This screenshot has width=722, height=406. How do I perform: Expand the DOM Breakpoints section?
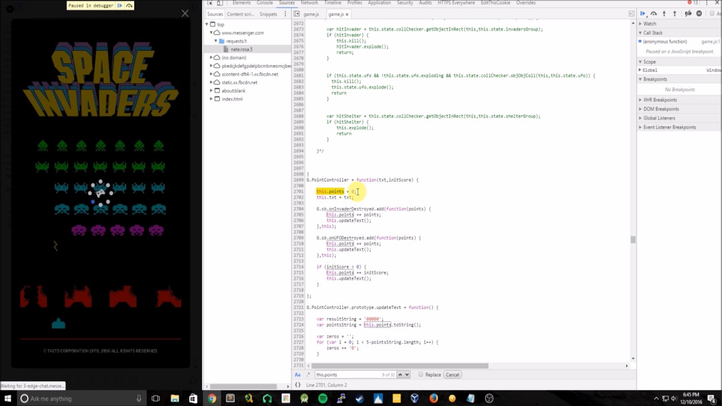pos(679,109)
